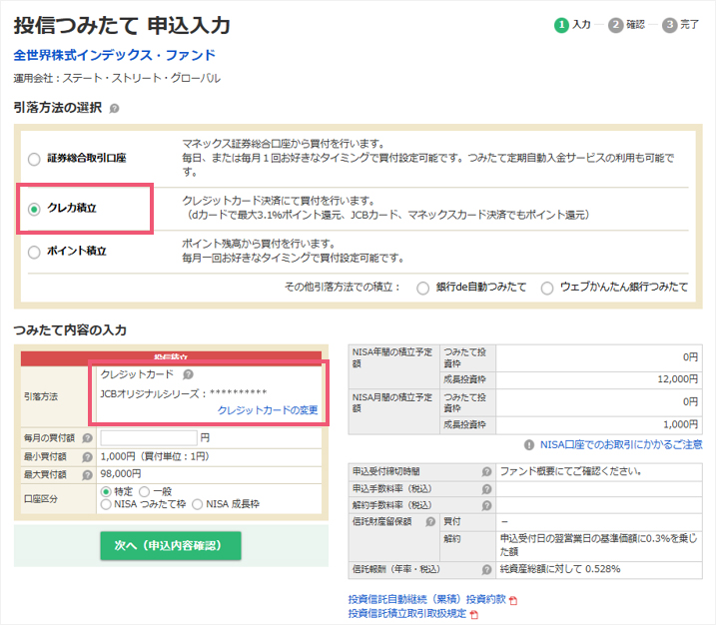Image resolution: width=716 pixels, height=625 pixels.
Task: Open NISA口座でのお取引にかかるご注意 link
Action: coord(621,444)
